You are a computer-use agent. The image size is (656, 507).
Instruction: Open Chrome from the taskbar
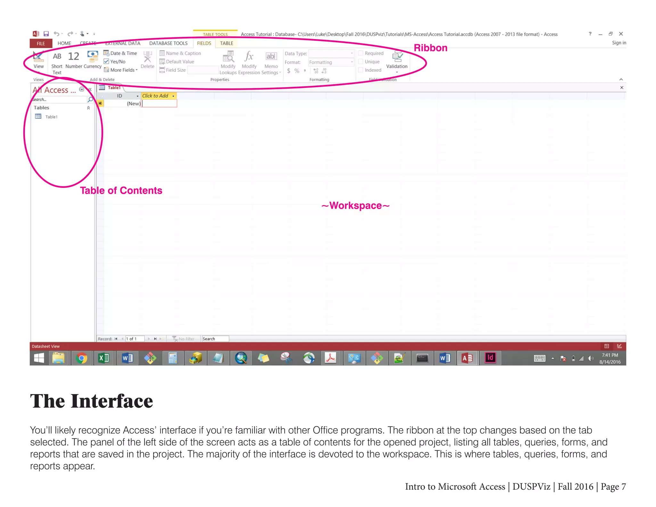pos(81,358)
